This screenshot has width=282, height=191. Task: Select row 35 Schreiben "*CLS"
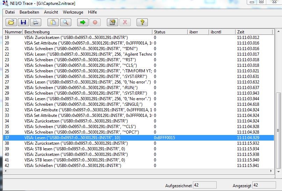pyautogui.click(x=138, y=127)
